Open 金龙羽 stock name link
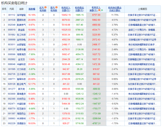The height and width of the screenshot is (128, 162). tap(22, 59)
